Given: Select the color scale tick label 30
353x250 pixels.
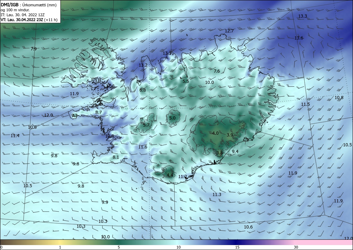Looking at the screenshot, I should click(x=296, y=247).
